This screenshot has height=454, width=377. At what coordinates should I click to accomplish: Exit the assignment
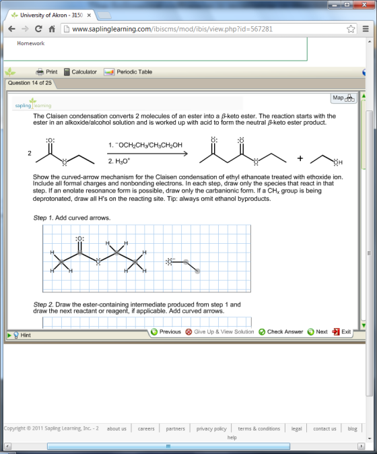pos(341,332)
